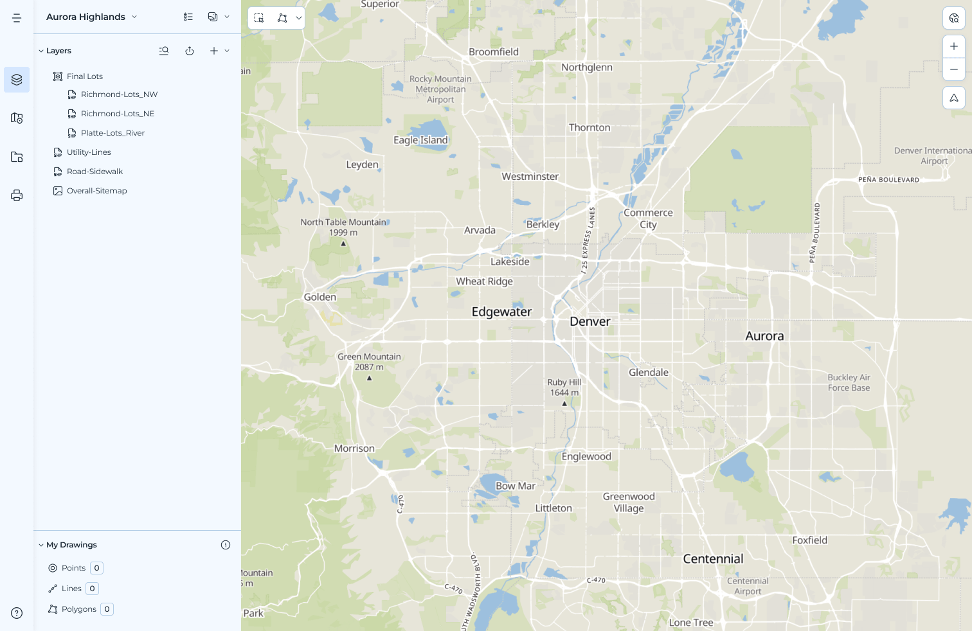Collapse the Layers section chevron
Screen dimensions: 972x631
click(41, 51)
